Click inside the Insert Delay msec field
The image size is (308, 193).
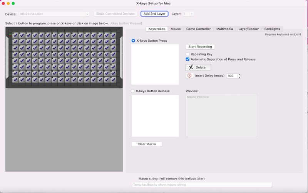pos(232,76)
